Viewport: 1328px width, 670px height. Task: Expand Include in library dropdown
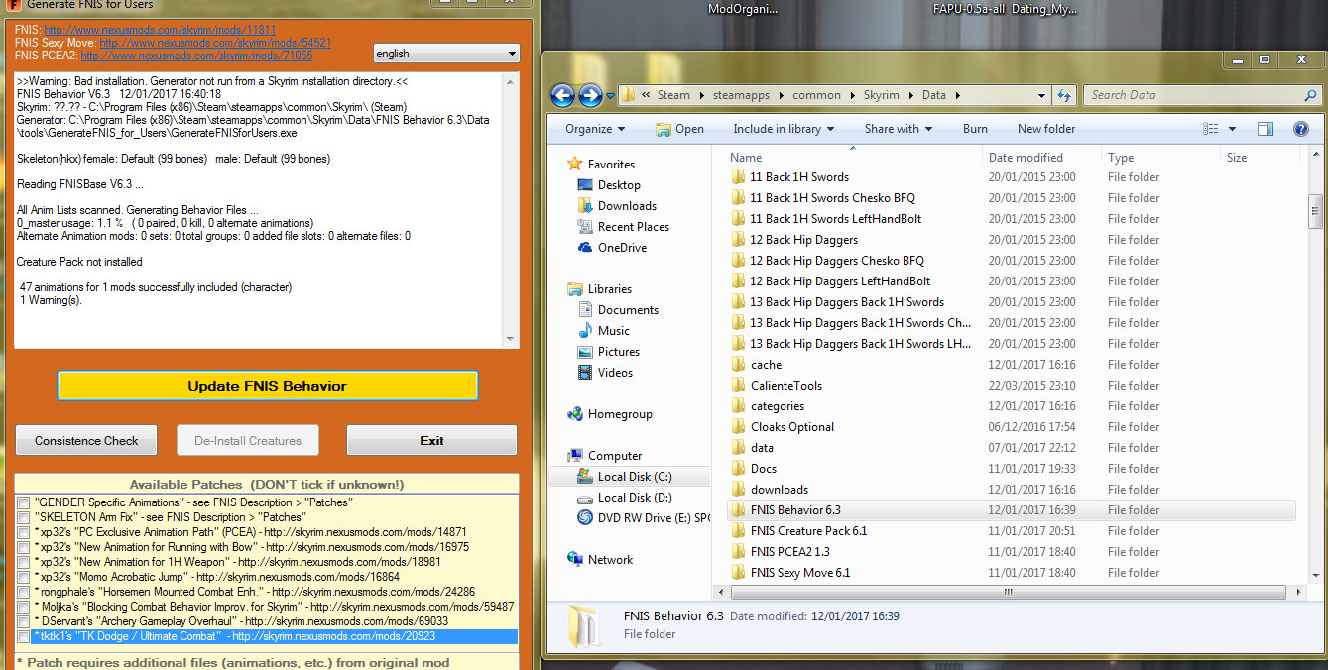point(784,129)
